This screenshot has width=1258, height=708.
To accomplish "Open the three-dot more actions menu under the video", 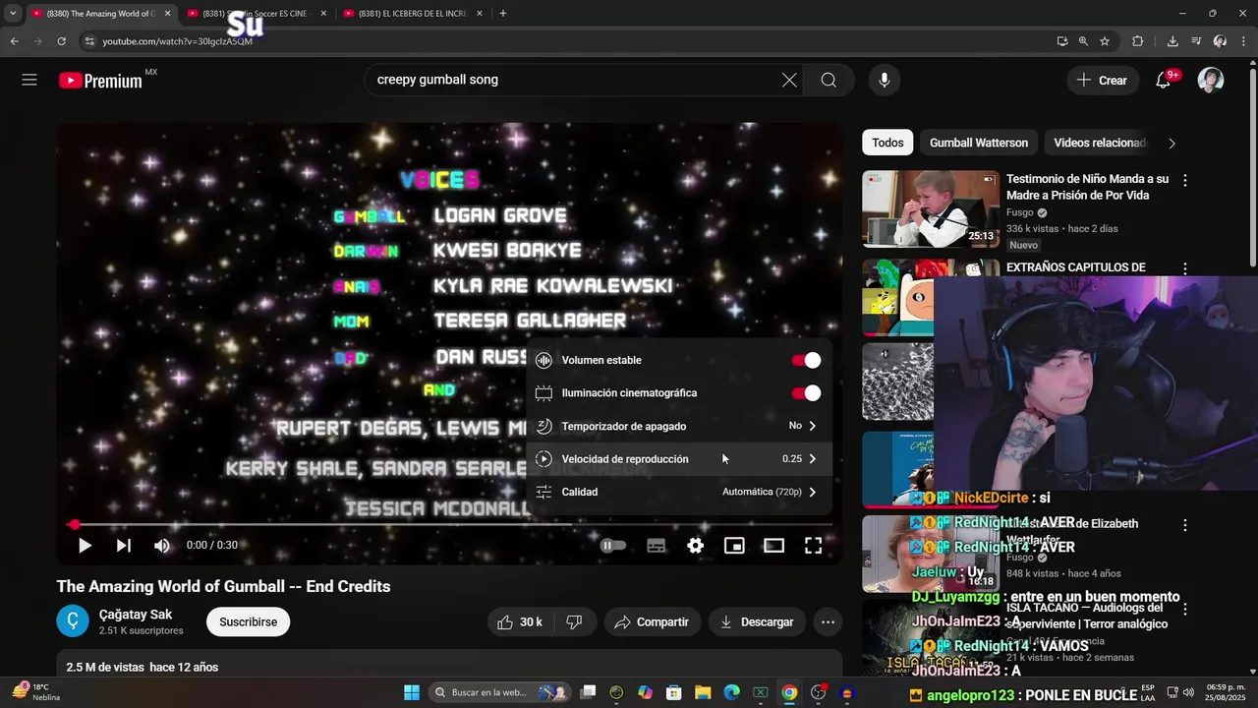I will tap(829, 621).
